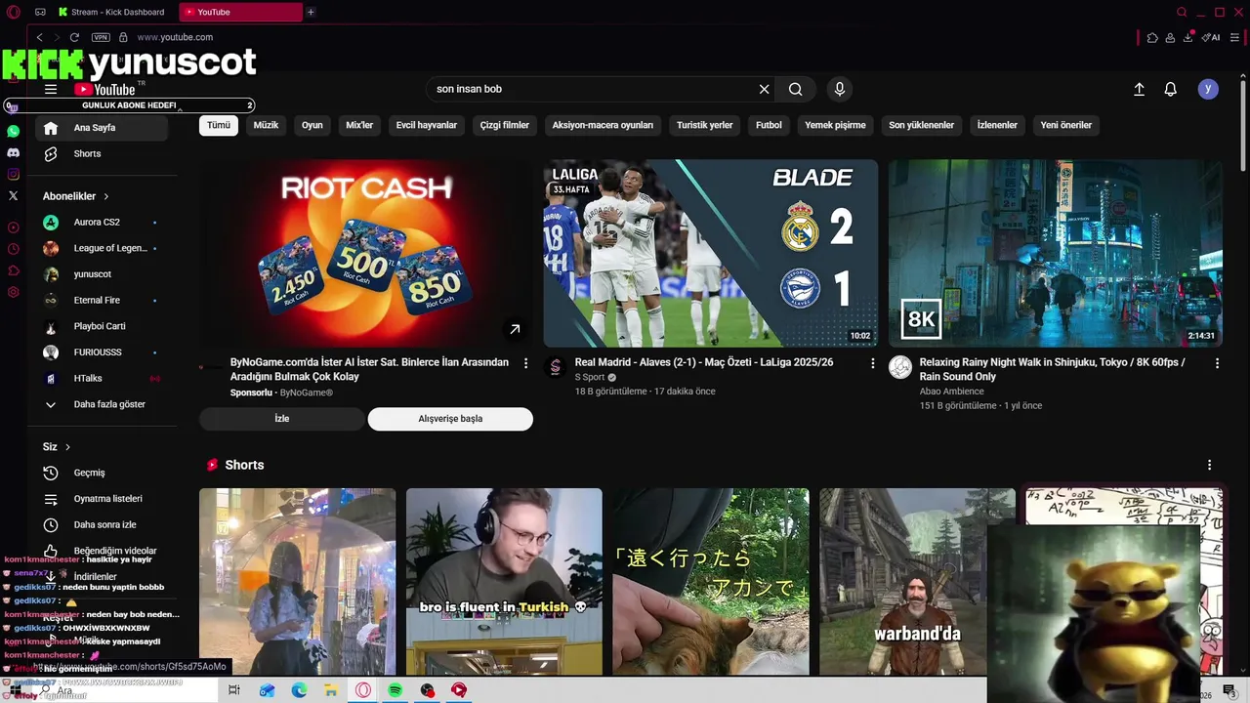Select the Yeni öneriler chip
This screenshot has width=1250, height=703.
(1066, 125)
